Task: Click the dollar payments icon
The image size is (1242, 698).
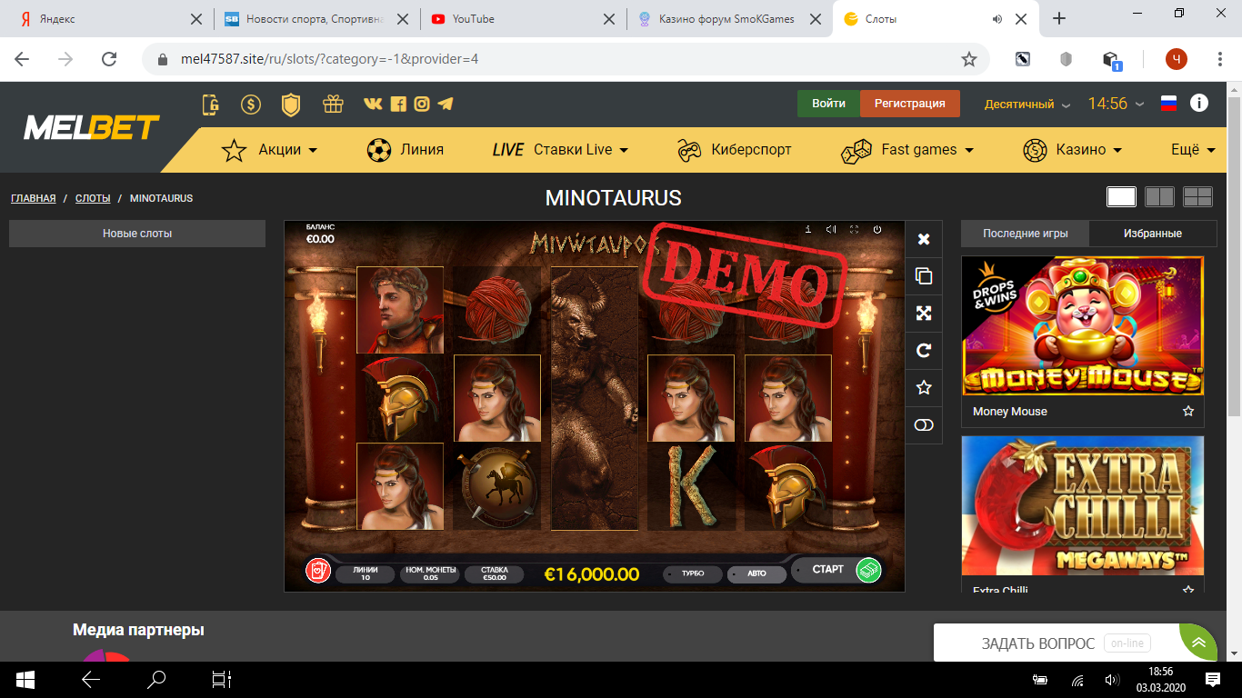Action: point(251,105)
